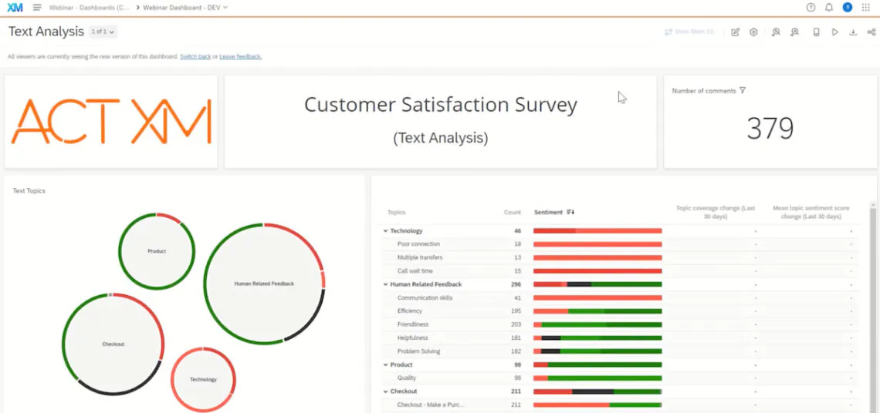Collapse the Product topic row
Image resolution: width=880 pixels, height=413 pixels.
pyautogui.click(x=385, y=364)
